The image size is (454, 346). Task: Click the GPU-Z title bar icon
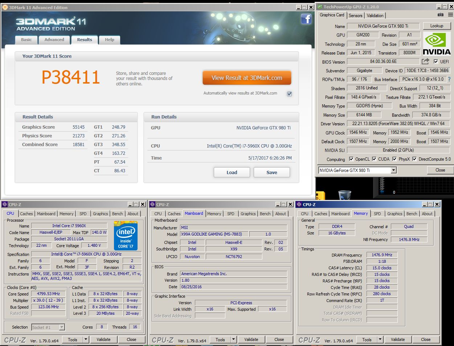(320, 7)
